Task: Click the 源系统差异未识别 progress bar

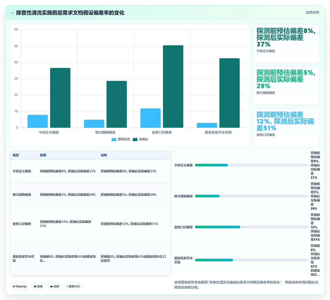Action: pos(252,260)
